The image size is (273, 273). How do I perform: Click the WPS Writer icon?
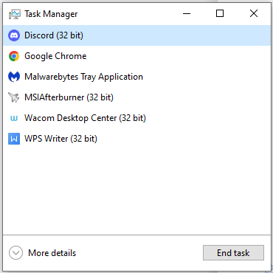click(14, 139)
